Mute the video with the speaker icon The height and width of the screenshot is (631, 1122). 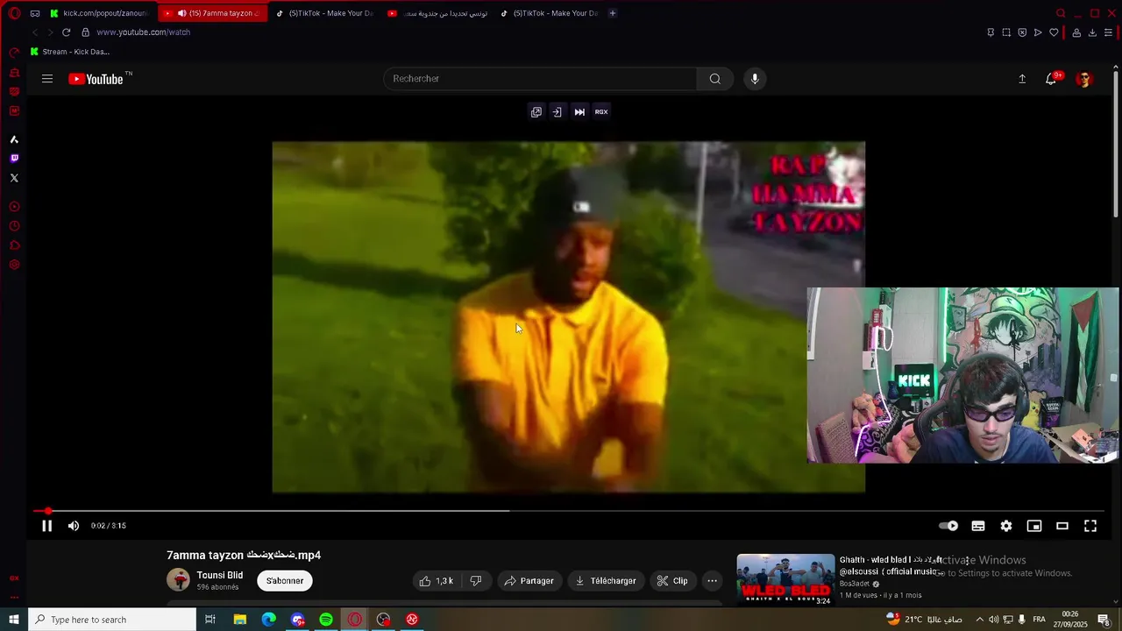coord(74,526)
